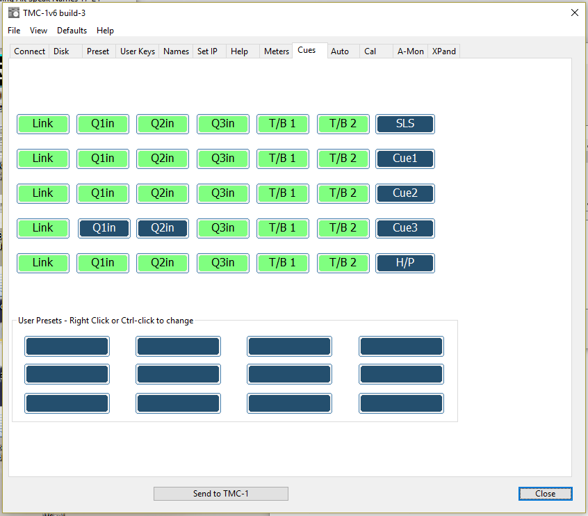Toggle T/B 2 in the H/P row
588x516 pixels.
click(343, 263)
